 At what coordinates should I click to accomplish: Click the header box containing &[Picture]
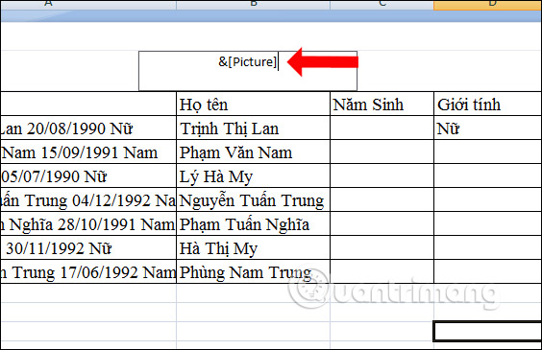tap(248, 71)
